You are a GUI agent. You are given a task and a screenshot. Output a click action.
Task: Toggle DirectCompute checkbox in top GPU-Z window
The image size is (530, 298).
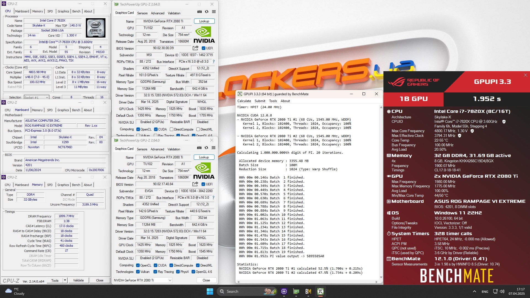tap(171, 129)
